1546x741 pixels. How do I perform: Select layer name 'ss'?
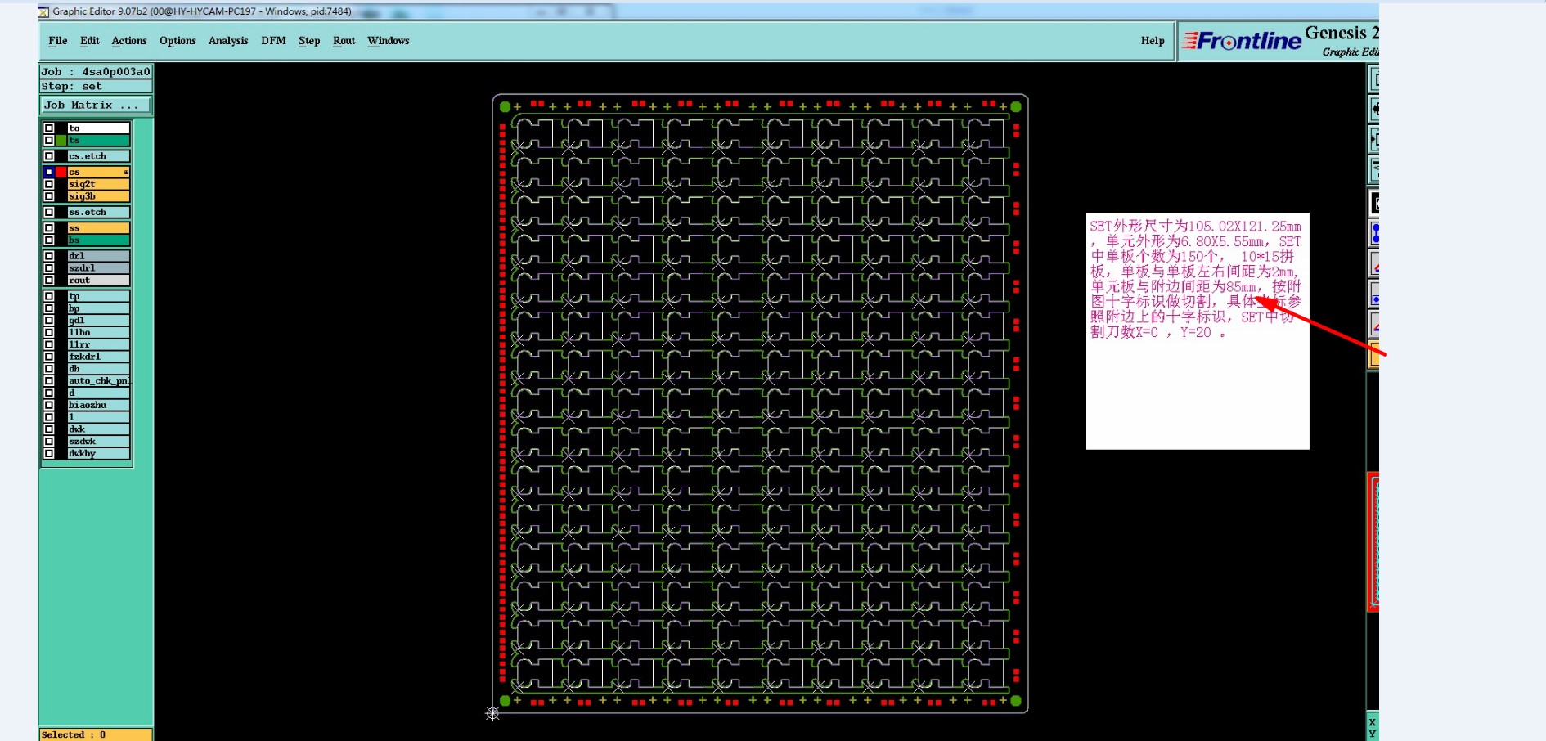(98, 228)
